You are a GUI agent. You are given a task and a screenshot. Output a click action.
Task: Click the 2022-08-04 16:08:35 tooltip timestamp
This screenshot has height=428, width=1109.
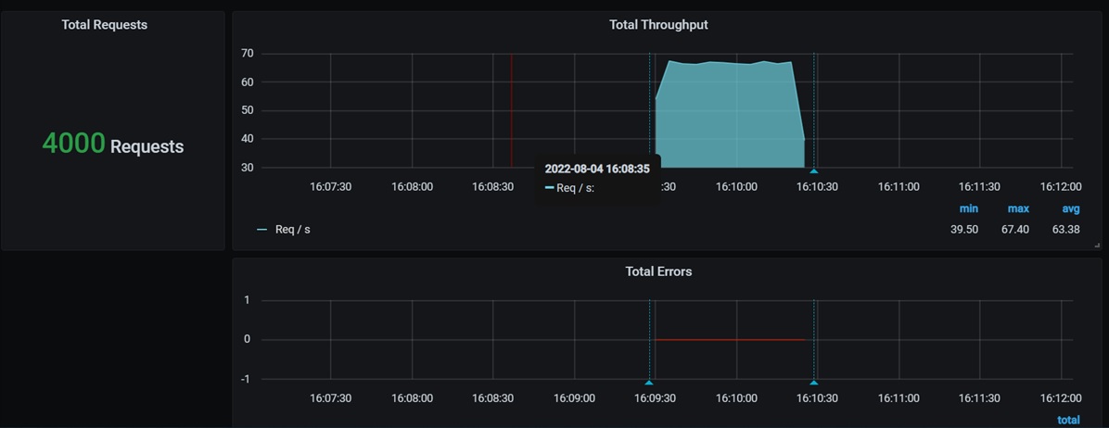coord(596,170)
